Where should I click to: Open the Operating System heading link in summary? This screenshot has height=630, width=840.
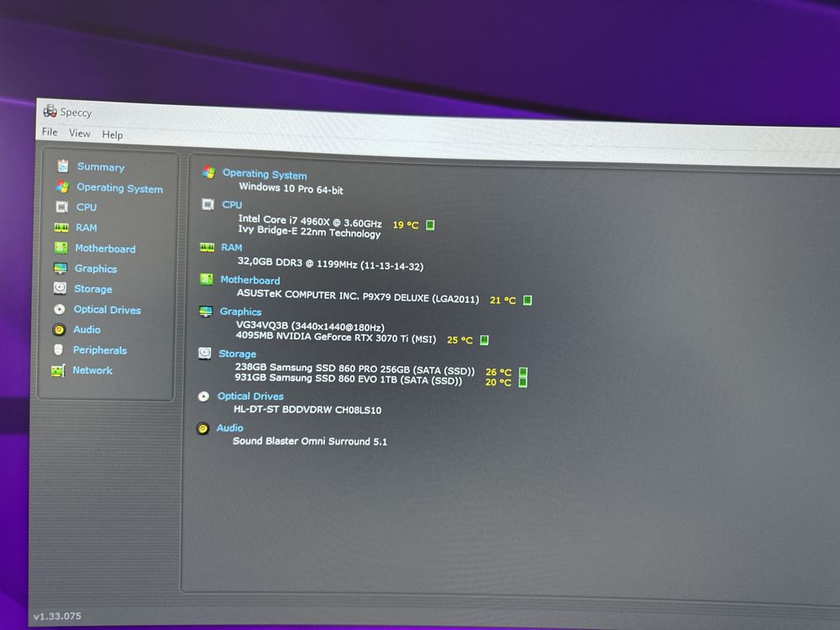tap(265, 174)
